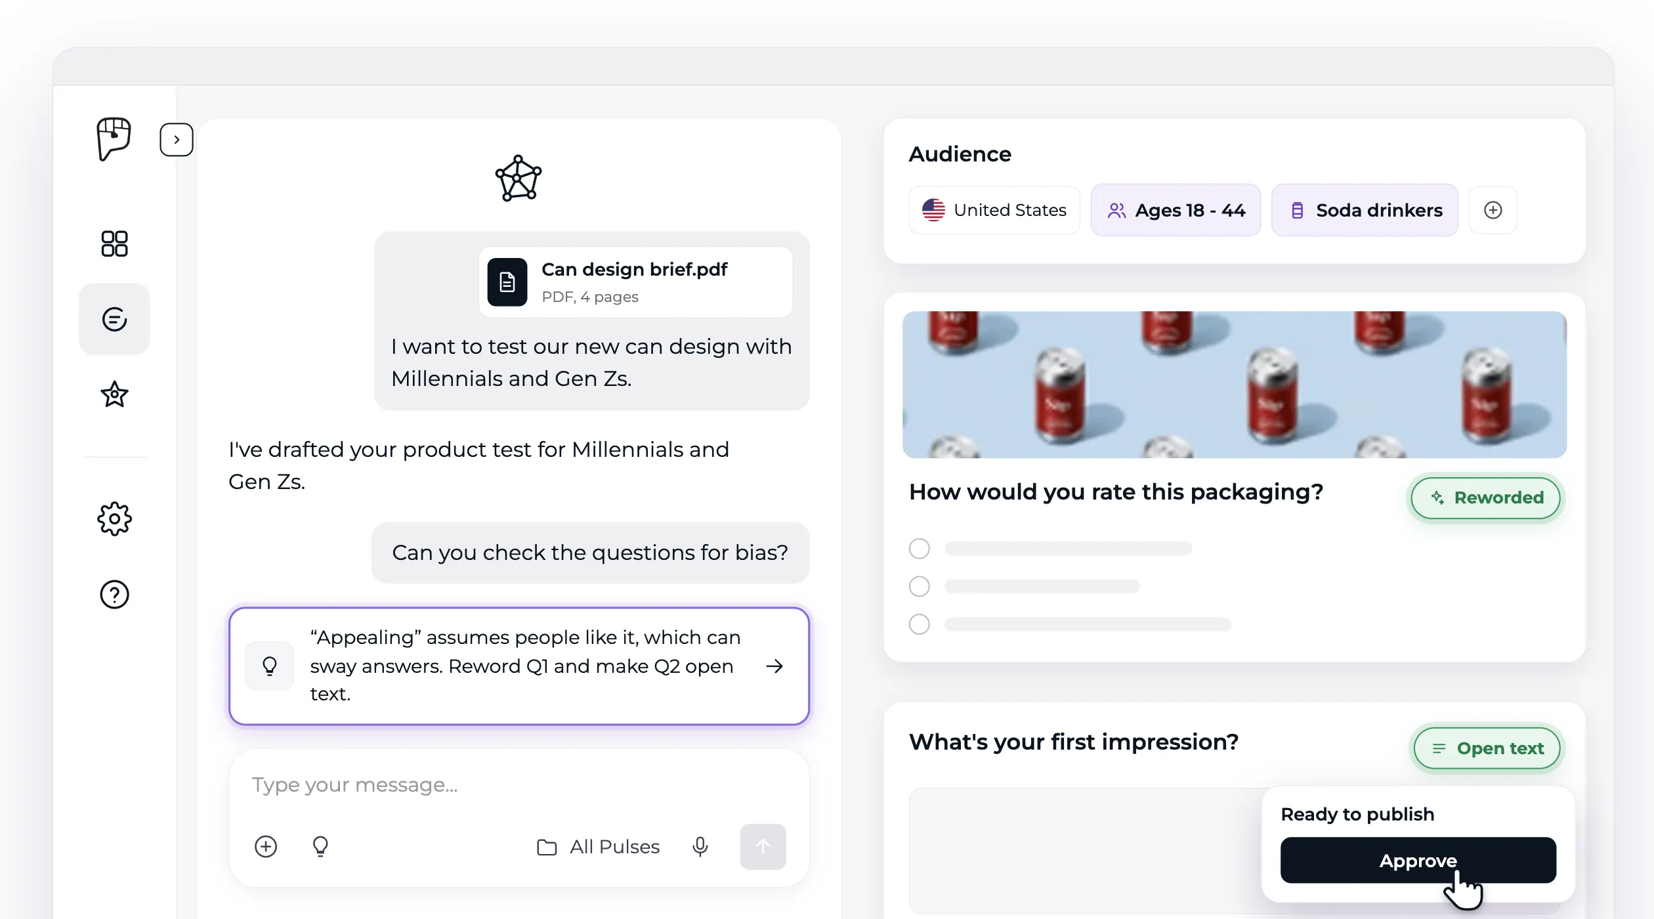The width and height of the screenshot is (1654, 919).
Task: Click the Audience heading
Action: (x=960, y=154)
